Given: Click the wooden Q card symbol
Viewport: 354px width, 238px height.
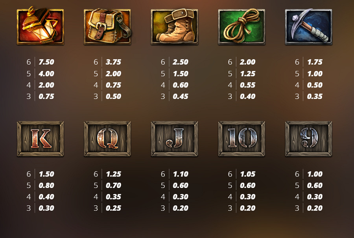Looking at the screenshot, I should click(107, 139).
